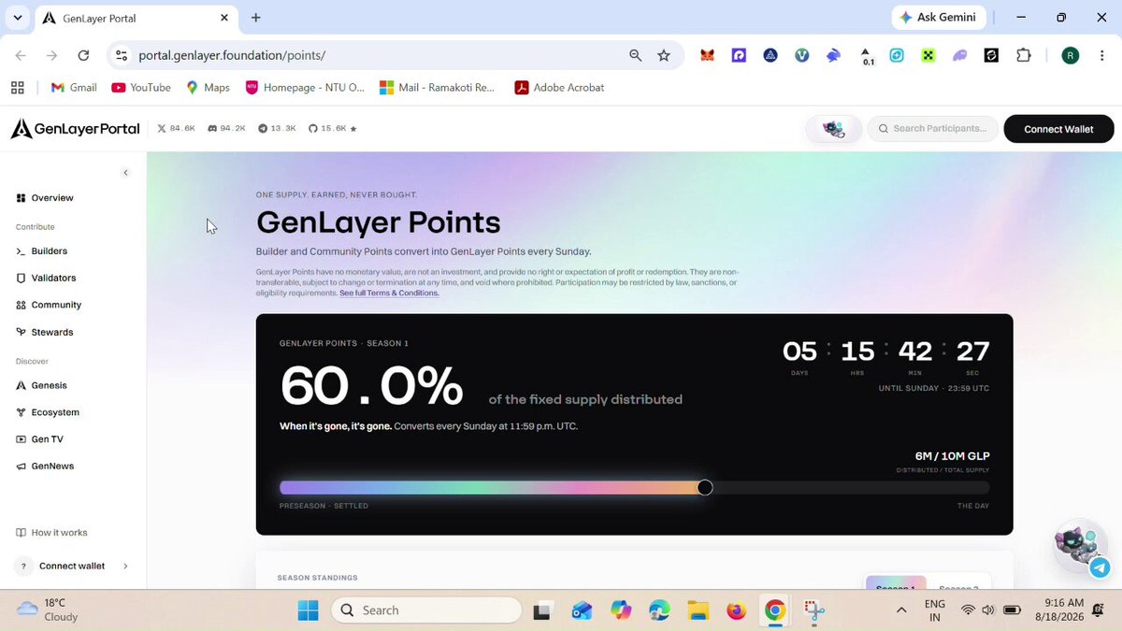Go to Builders in the sidebar
1122x631 pixels.
click(x=42, y=251)
